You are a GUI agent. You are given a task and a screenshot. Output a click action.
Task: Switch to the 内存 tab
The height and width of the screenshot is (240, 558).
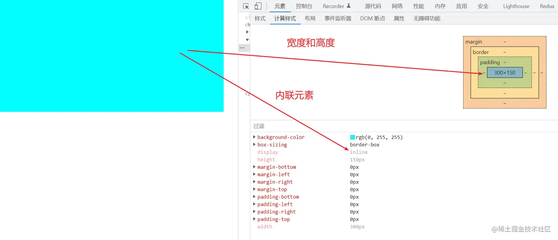440,6
